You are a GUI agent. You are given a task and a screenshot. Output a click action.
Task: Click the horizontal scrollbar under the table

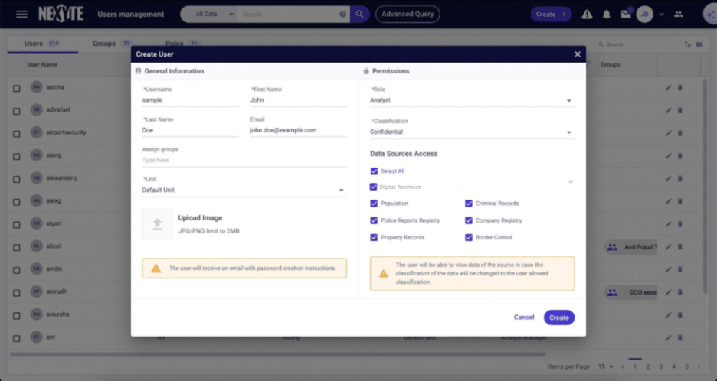277,354
